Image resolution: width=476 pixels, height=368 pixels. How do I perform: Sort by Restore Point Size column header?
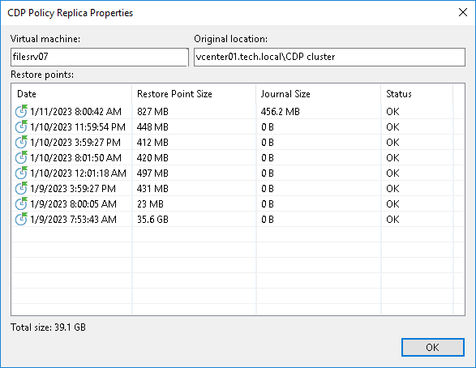tap(195, 94)
